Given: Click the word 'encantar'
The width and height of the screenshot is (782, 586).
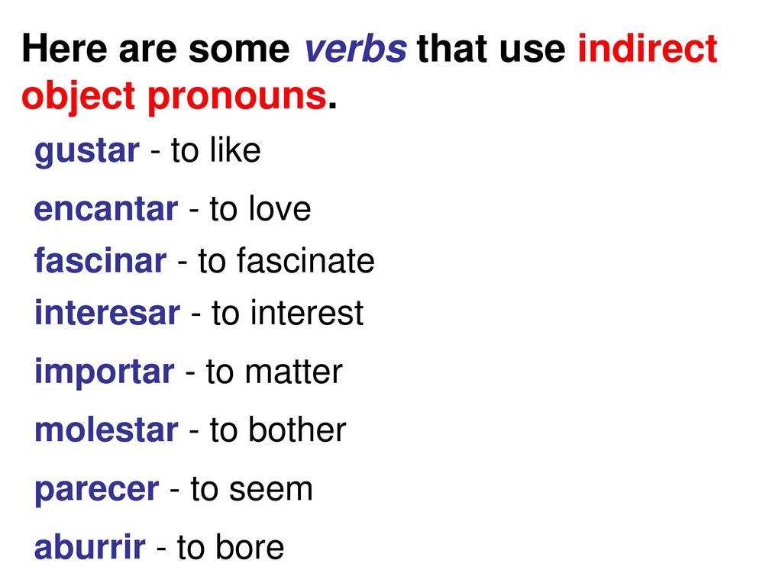Looking at the screenshot, I should pyautogui.click(x=105, y=208).
